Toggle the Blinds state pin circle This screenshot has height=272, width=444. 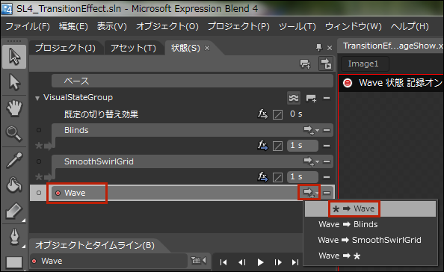pos(39,130)
